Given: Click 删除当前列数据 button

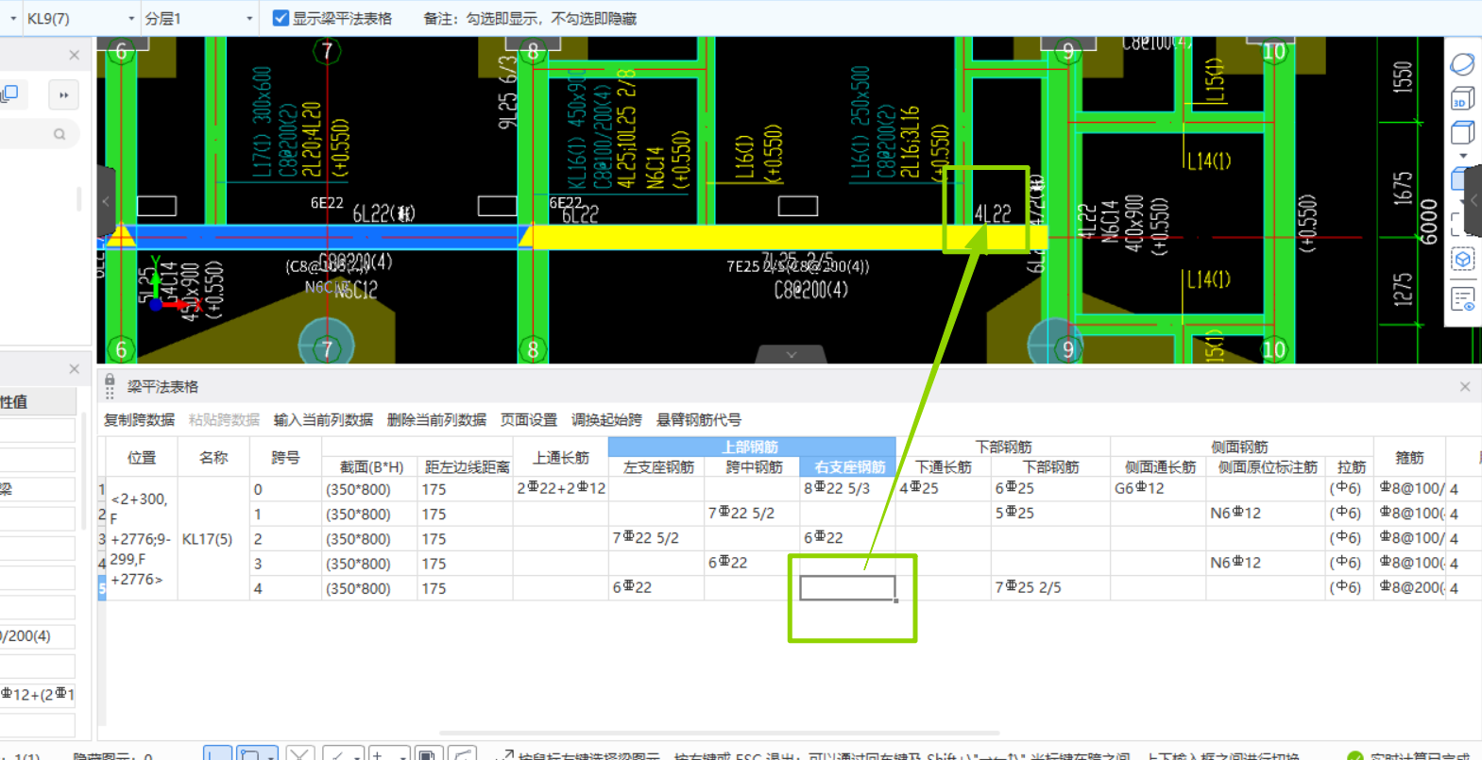Looking at the screenshot, I should pos(436,419).
